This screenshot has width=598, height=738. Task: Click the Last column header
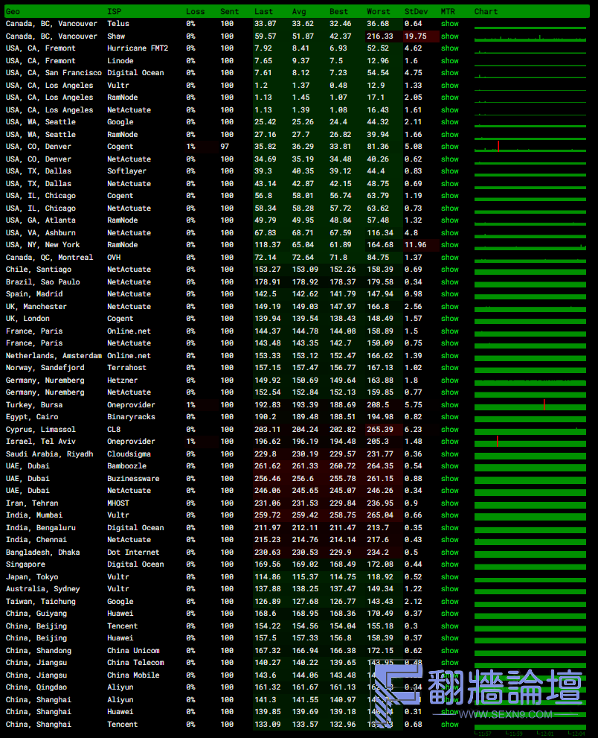[x=263, y=11]
